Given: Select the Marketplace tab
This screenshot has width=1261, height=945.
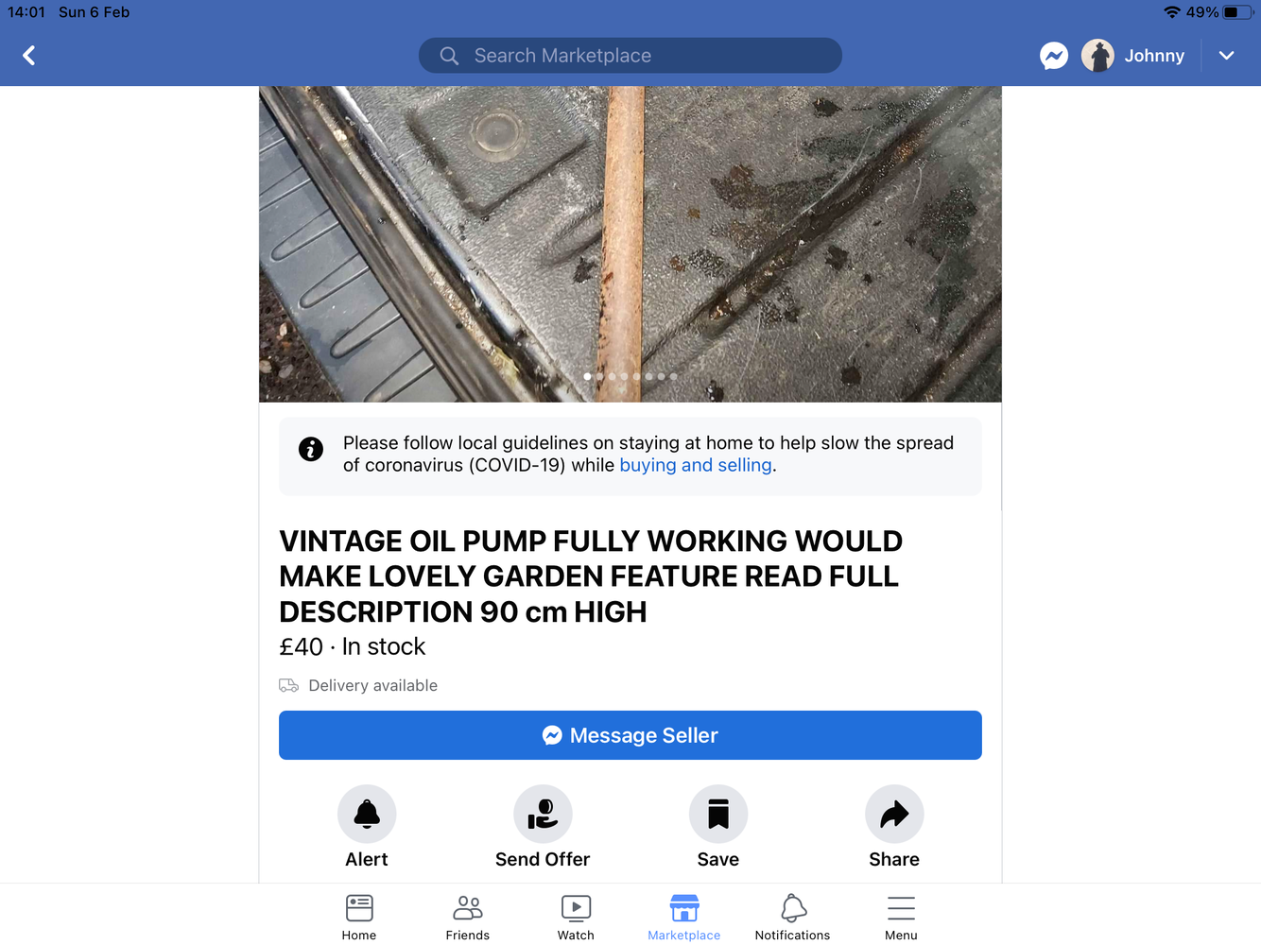Looking at the screenshot, I should coord(684,917).
